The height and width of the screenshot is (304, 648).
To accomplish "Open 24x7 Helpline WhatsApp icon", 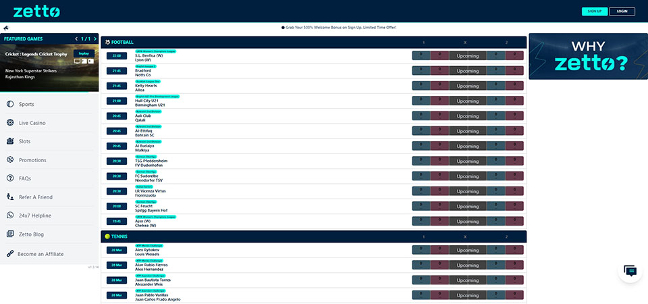I will 10,216.
